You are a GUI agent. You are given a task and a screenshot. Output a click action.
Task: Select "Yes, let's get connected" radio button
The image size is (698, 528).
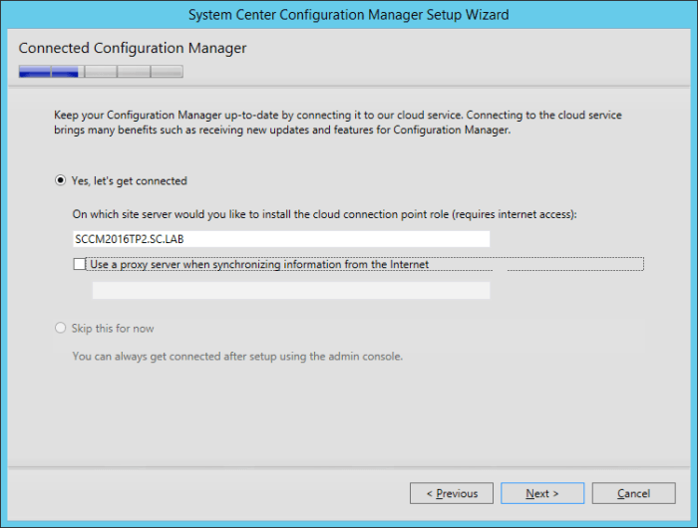60,180
